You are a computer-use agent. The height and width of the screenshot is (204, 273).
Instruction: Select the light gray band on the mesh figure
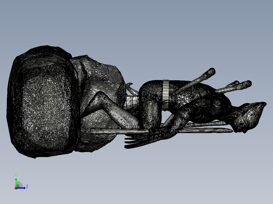pos(166,95)
